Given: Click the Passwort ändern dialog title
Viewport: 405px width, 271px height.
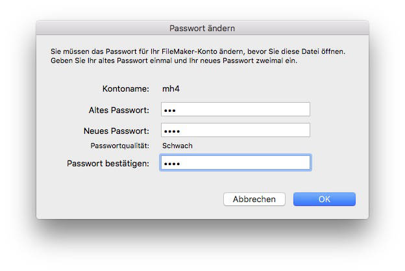Looking at the screenshot, I should click(202, 28).
